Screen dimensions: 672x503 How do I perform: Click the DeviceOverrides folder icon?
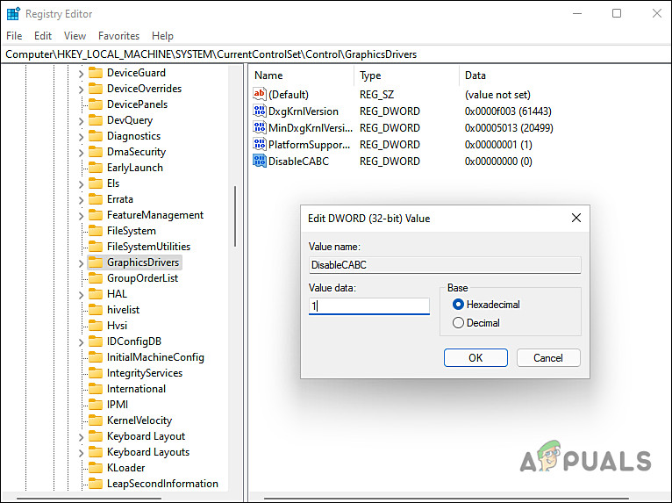[96, 89]
